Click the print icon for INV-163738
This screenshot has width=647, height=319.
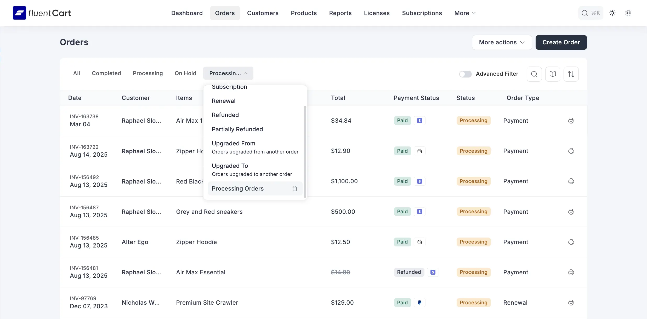(571, 121)
